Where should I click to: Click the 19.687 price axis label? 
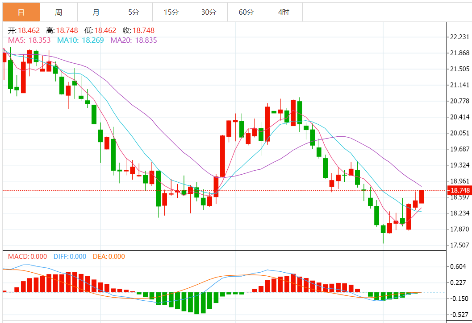click(459, 149)
